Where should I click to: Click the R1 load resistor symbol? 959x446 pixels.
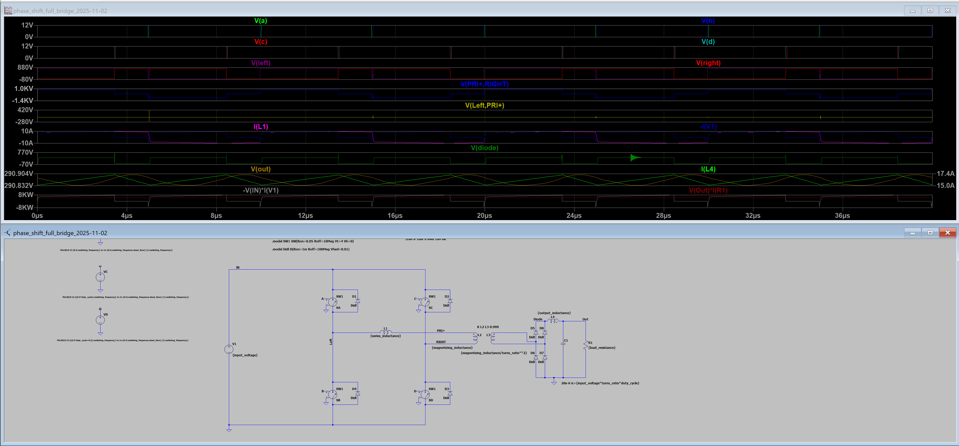[x=585, y=345]
